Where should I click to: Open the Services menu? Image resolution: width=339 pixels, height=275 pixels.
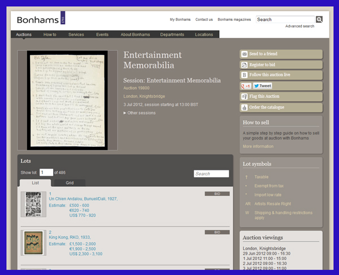(x=76, y=34)
